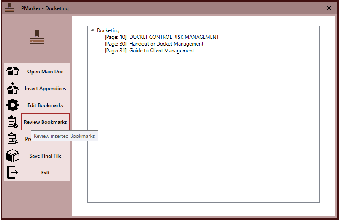
Task: Click the Preview clipboard-magnifier icon
Action: click(13, 139)
